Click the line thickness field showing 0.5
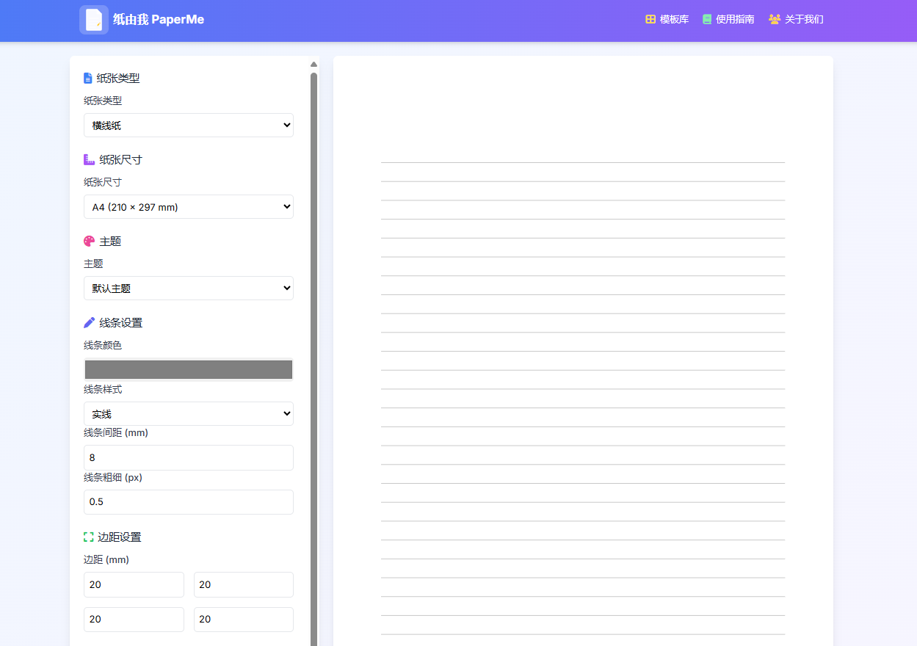Viewport: 917px width, 646px height. point(188,502)
